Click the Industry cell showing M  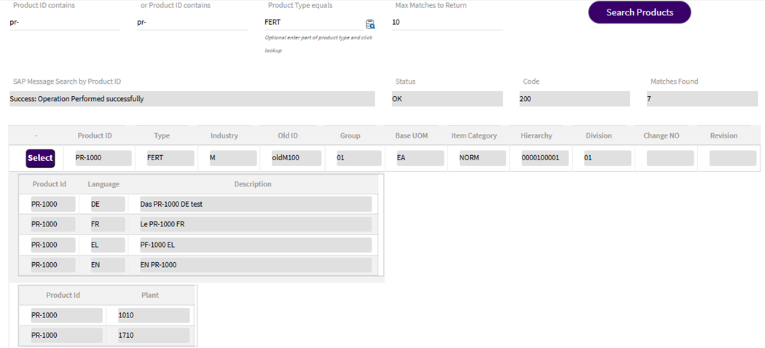[x=232, y=159]
